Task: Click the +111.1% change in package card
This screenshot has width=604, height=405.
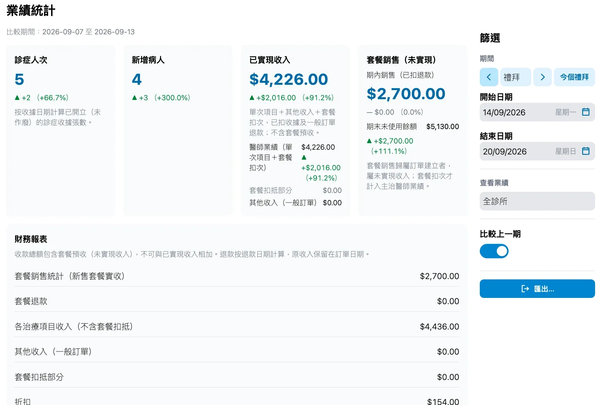Action: point(389,151)
